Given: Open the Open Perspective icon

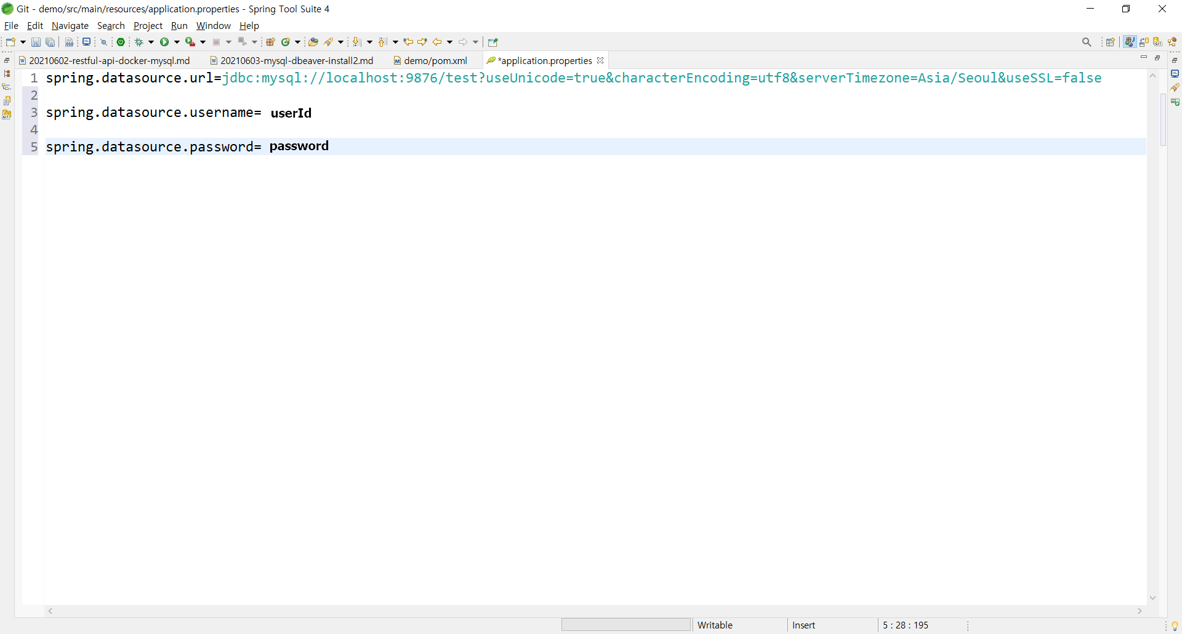Looking at the screenshot, I should pyautogui.click(x=1111, y=42).
